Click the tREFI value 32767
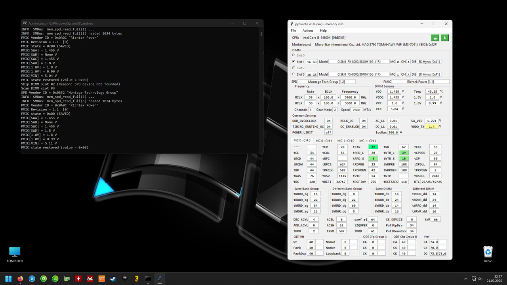Image resolution: width=507 pixels, height=285 pixels. (x=341, y=182)
